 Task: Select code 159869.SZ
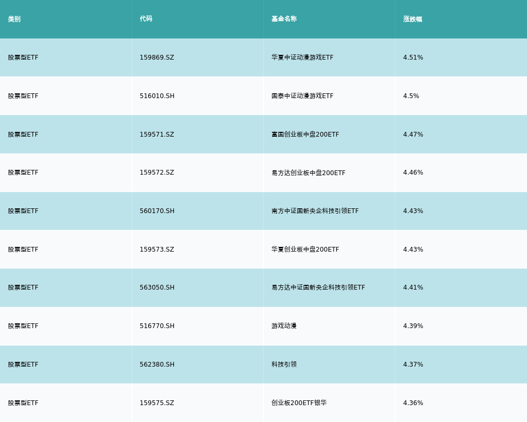click(x=157, y=57)
